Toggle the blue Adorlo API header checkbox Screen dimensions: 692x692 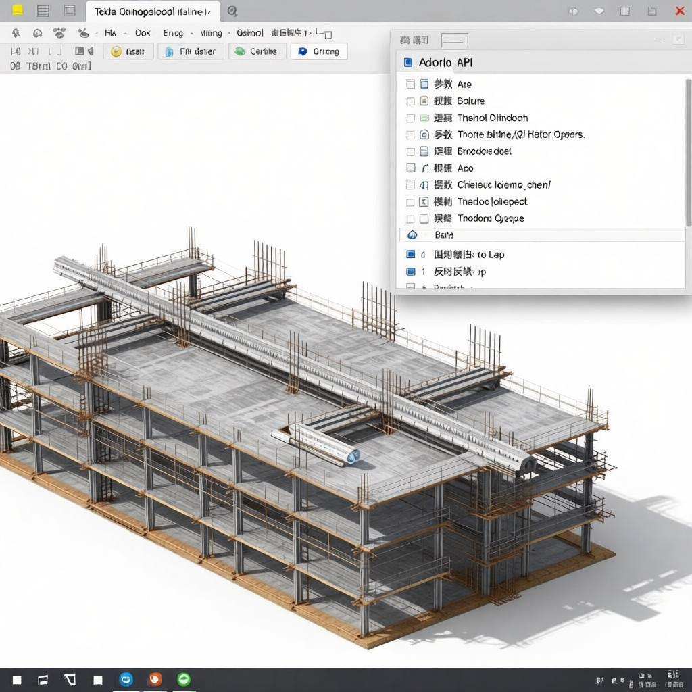point(408,62)
